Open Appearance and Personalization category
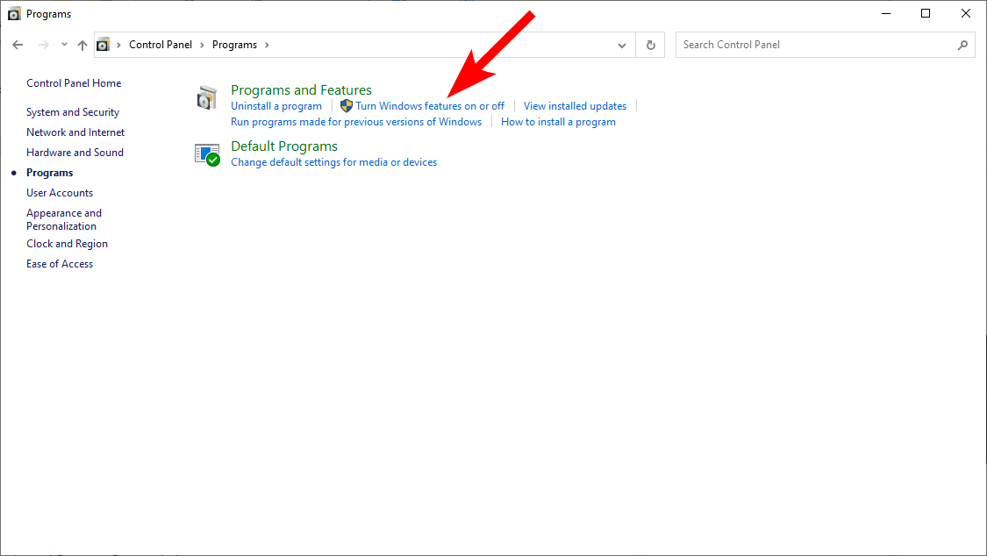Viewport: 987px width, 556px height. pyautogui.click(x=63, y=219)
